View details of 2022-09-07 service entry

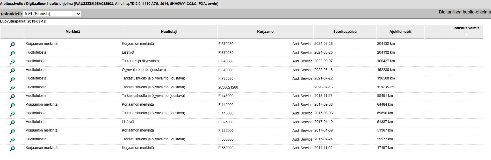12,62
